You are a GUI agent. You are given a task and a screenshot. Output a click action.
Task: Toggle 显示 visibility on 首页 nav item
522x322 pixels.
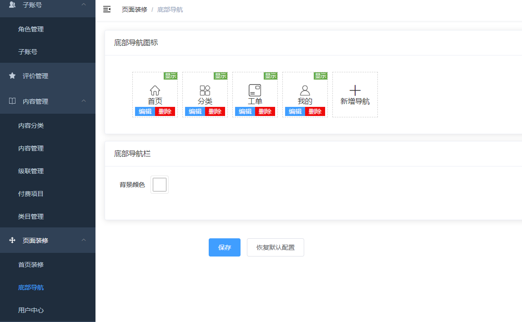coord(170,76)
